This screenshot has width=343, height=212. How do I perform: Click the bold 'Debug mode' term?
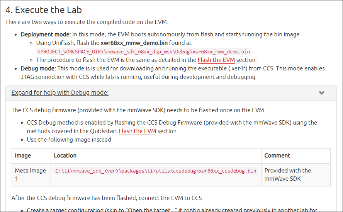tap(37, 68)
